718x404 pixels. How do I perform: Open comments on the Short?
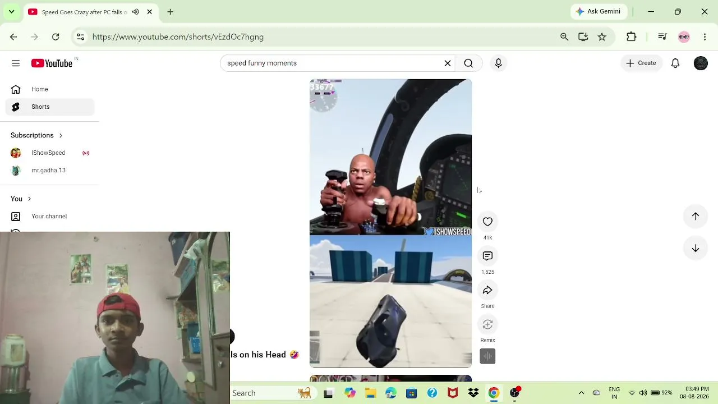tap(487, 256)
